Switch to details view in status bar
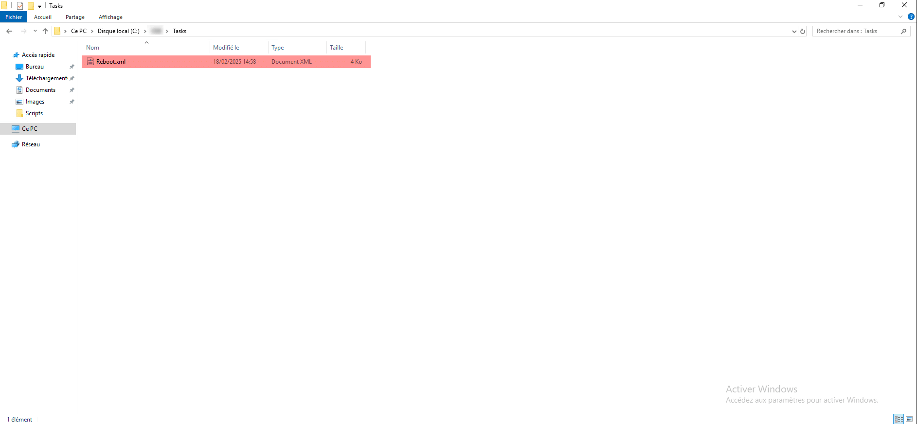This screenshot has width=917, height=424. point(899,419)
